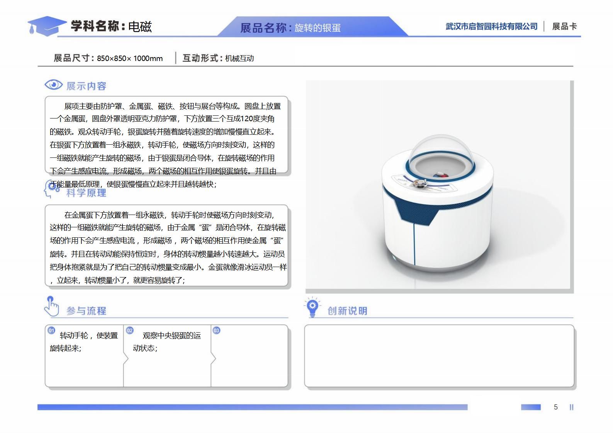Screen dimensions: 613x433
Task: Click the 创新说明 section heading
Action: point(347,311)
